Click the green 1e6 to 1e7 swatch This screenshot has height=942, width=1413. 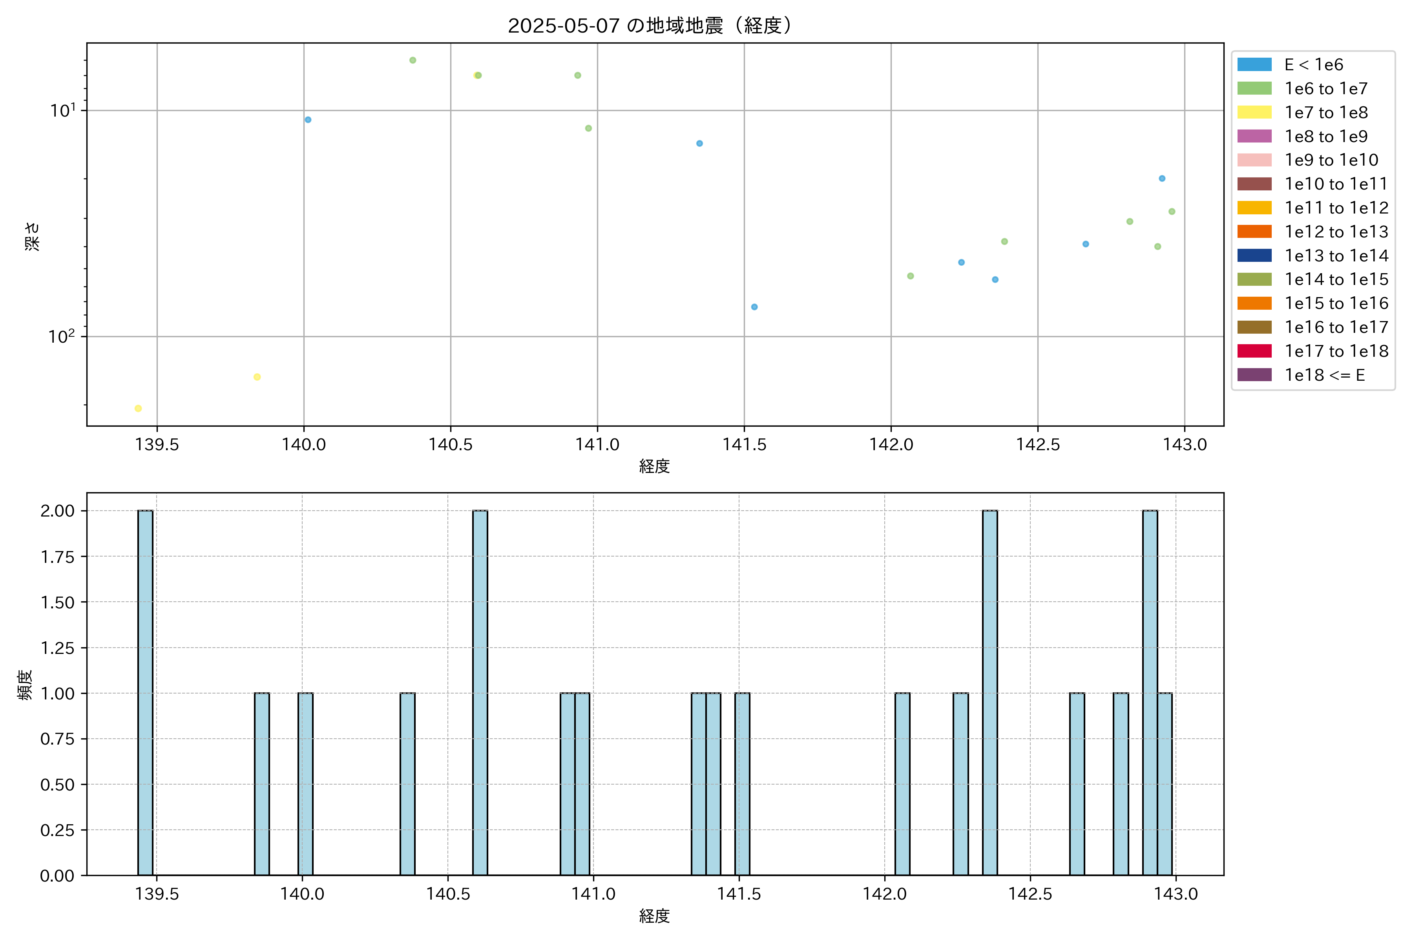[1254, 89]
